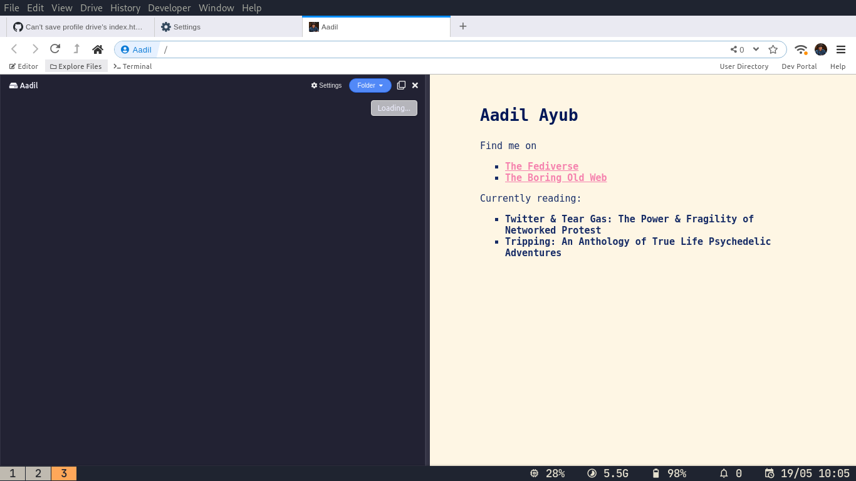Switch to workspace 2

[x=38, y=473]
